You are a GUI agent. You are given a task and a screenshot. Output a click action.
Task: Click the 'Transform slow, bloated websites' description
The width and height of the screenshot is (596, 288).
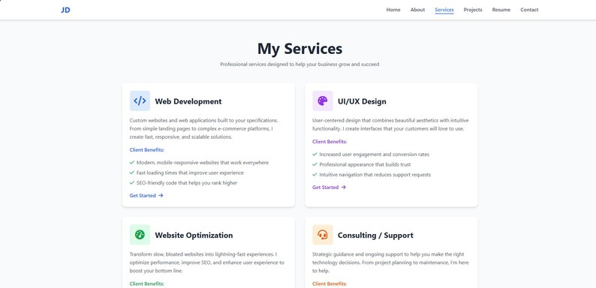pos(206,262)
